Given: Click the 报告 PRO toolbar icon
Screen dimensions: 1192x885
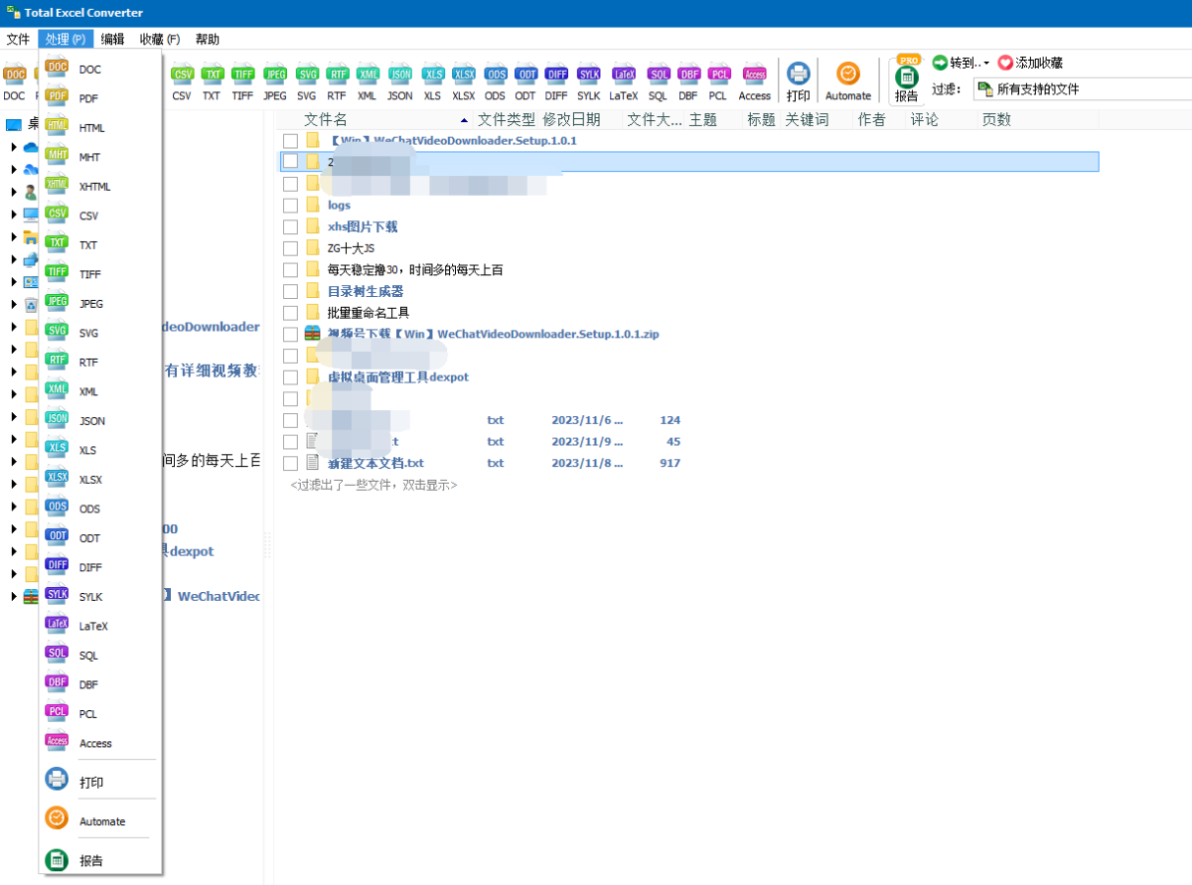Looking at the screenshot, I should point(907,79).
